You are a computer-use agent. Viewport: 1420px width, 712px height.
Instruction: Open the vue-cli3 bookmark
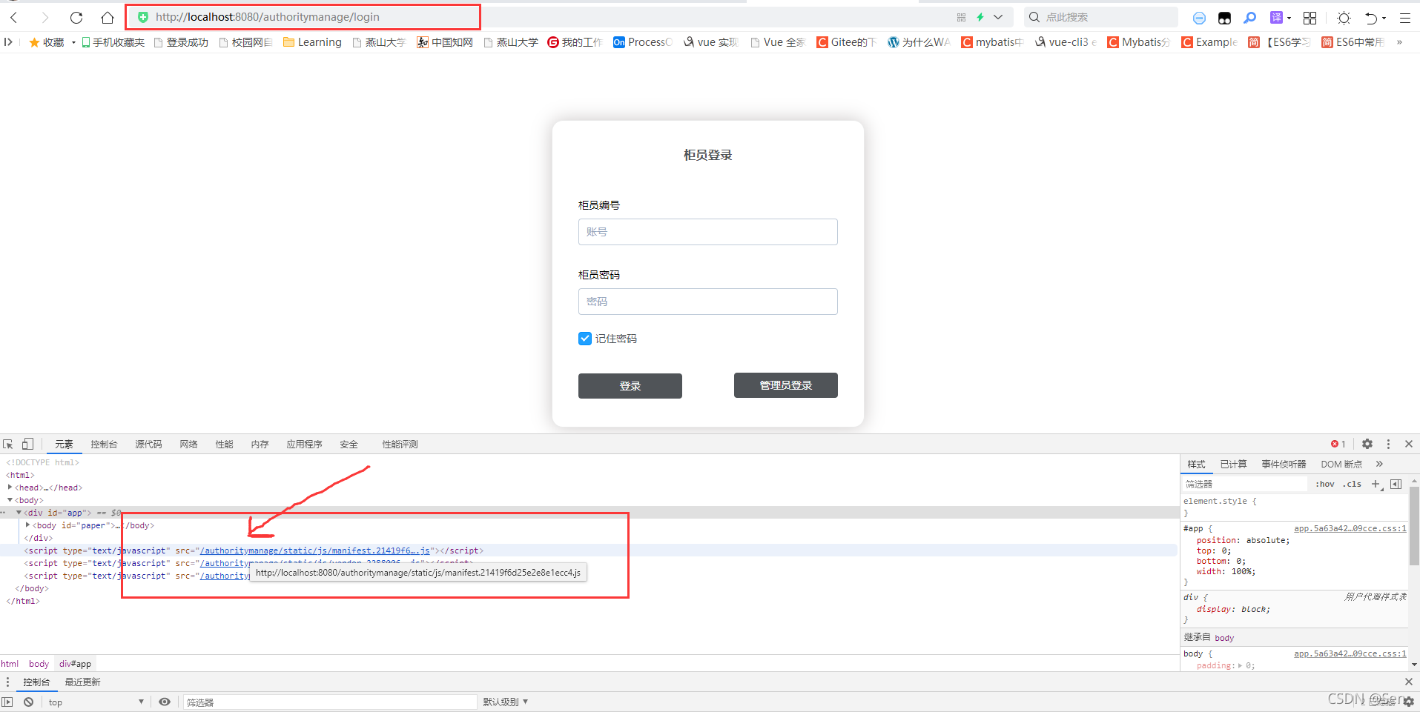click(x=1066, y=42)
